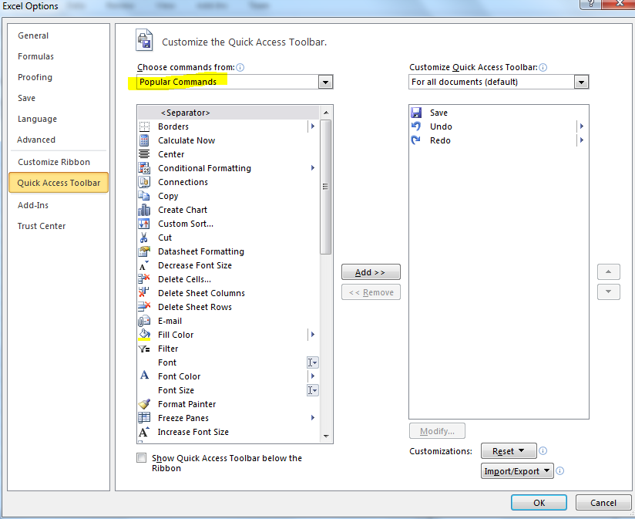Select the Cut scissors icon
This screenshot has width=635, height=519.
(x=144, y=238)
